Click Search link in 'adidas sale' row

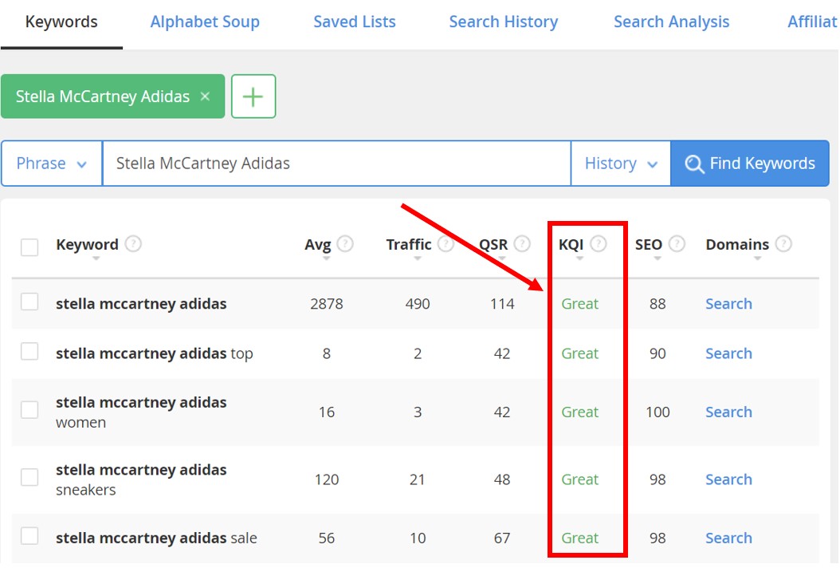728,538
